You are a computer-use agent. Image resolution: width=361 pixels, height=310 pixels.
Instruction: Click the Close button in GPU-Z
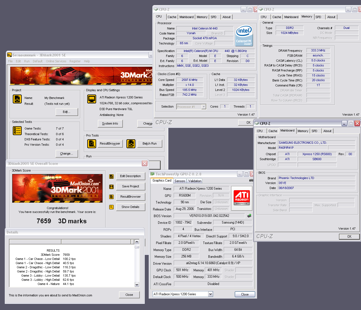pos(245,294)
